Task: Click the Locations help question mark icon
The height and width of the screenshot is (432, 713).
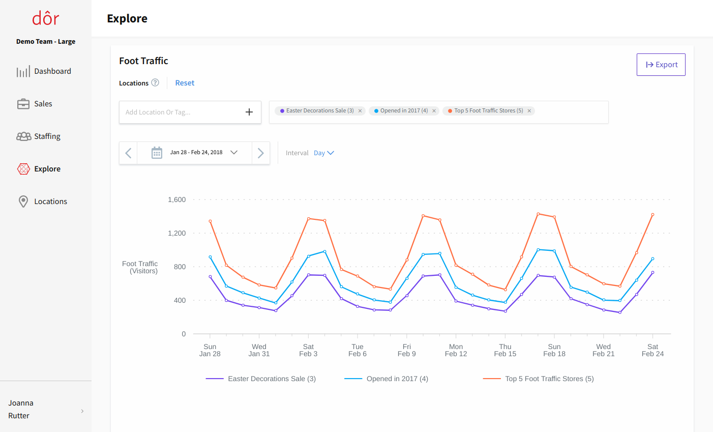Action: [155, 82]
